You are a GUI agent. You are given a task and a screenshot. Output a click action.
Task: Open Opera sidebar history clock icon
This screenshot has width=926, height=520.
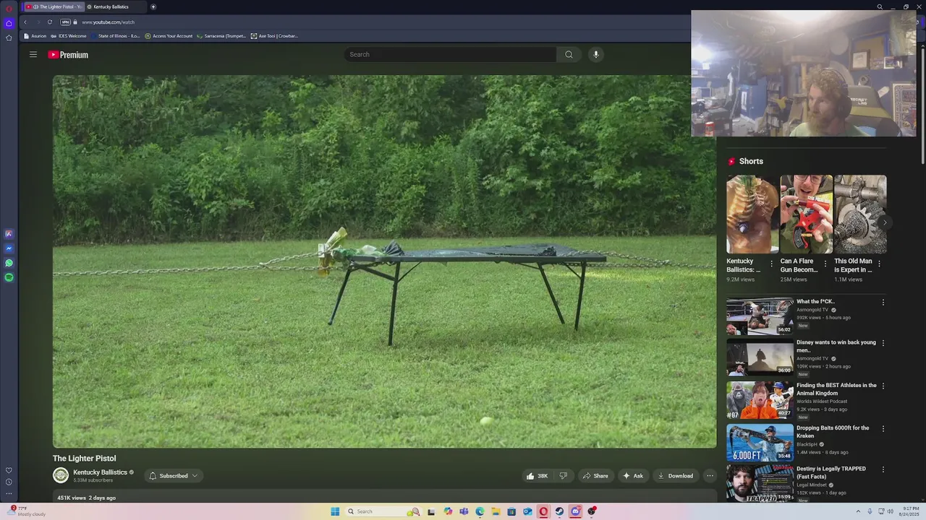[x=9, y=482]
